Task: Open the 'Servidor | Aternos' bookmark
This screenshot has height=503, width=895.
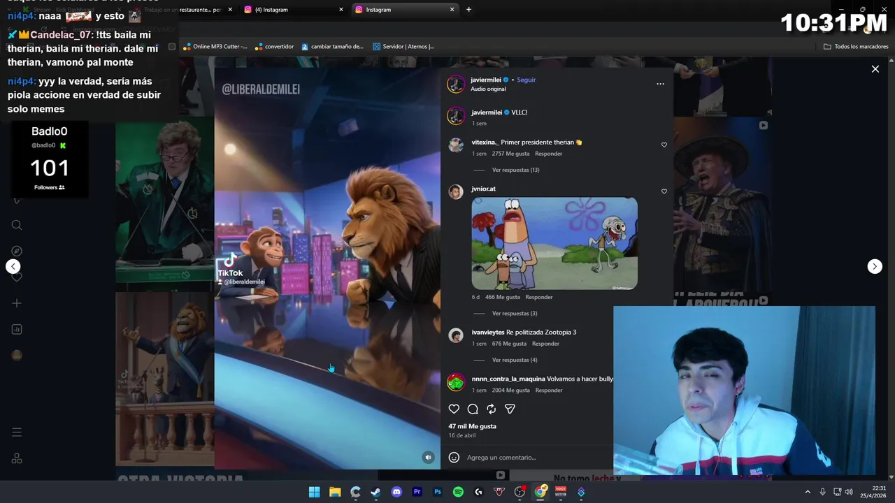Action: click(403, 47)
